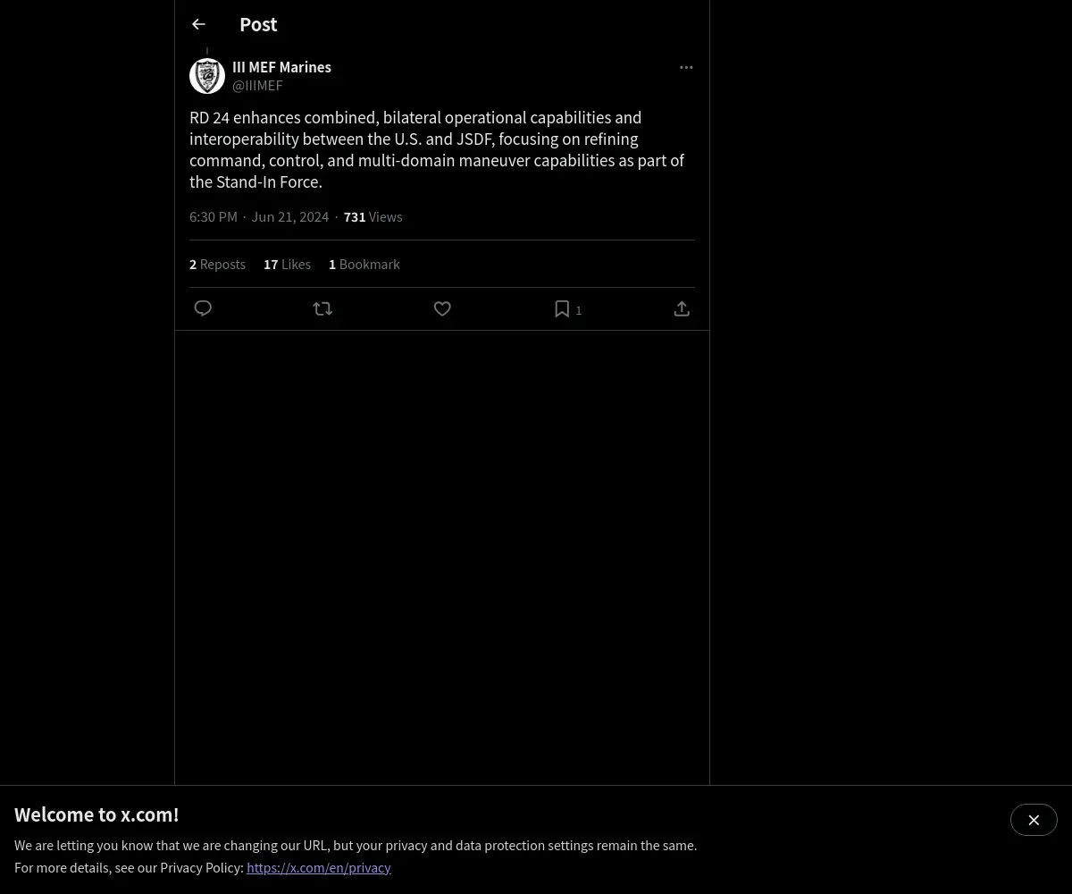Open the three-dot more options menu

tap(686, 67)
